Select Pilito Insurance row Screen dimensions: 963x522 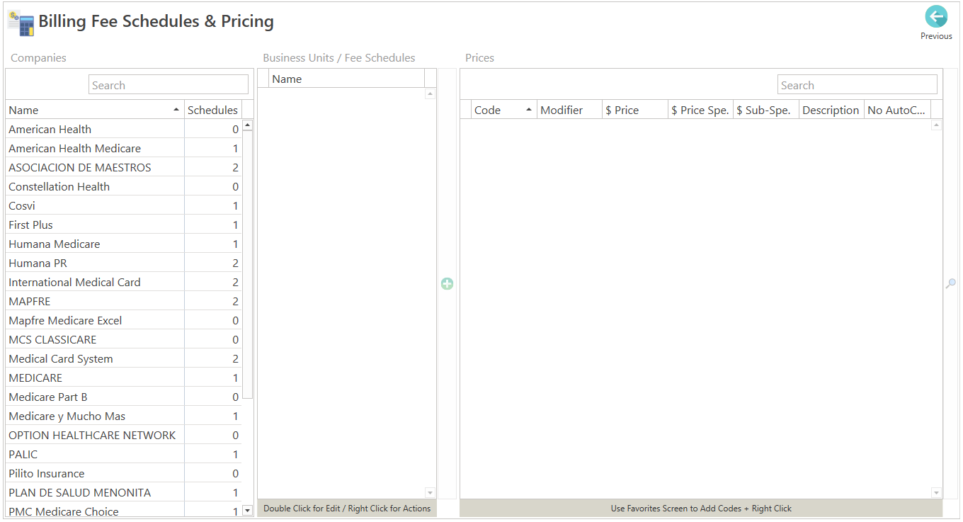point(123,473)
